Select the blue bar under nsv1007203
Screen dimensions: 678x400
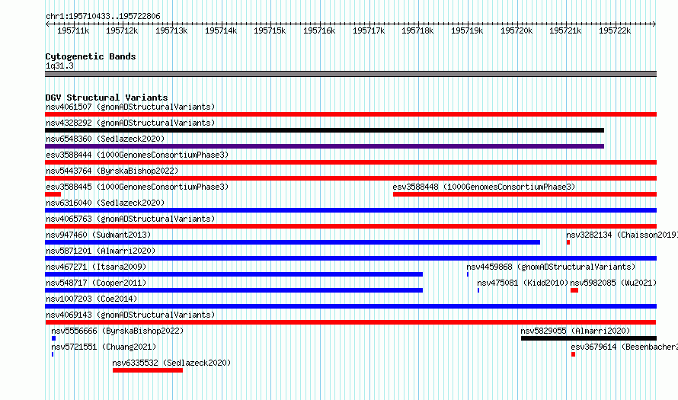(x=350, y=306)
